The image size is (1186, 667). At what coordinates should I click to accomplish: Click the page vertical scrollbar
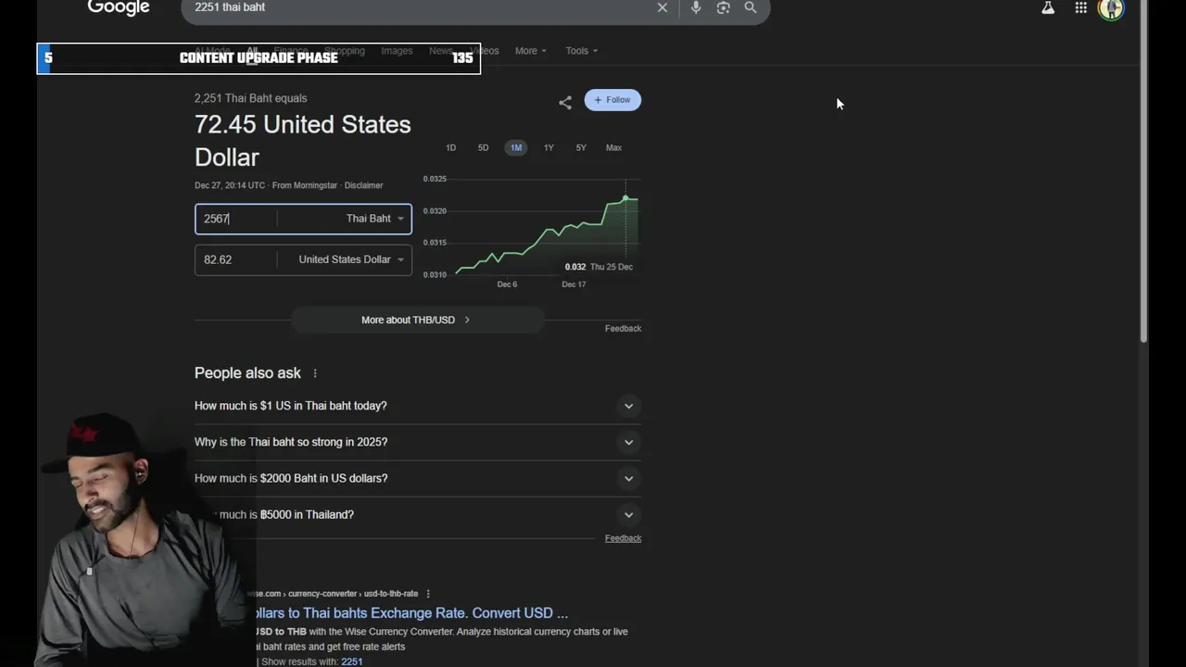(x=1143, y=185)
